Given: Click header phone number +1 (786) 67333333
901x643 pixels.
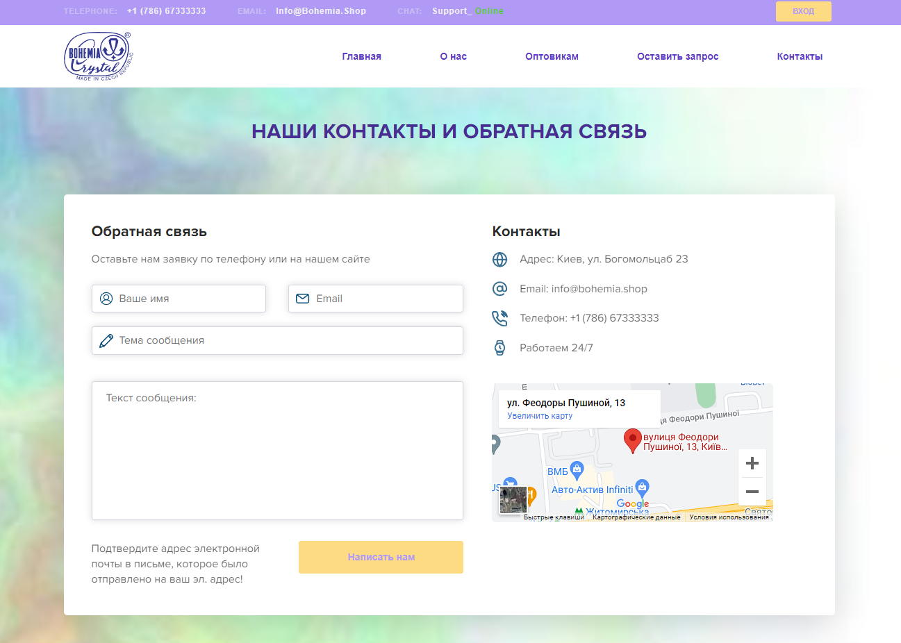Looking at the screenshot, I should coord(166,11).
